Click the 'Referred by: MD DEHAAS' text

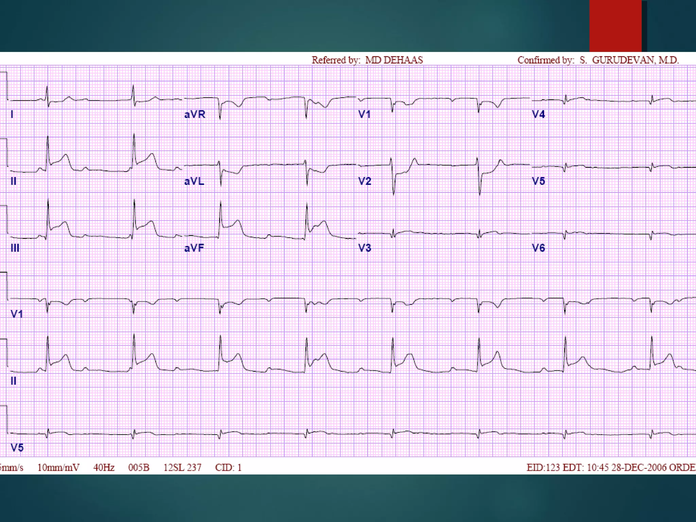point(367,60)
